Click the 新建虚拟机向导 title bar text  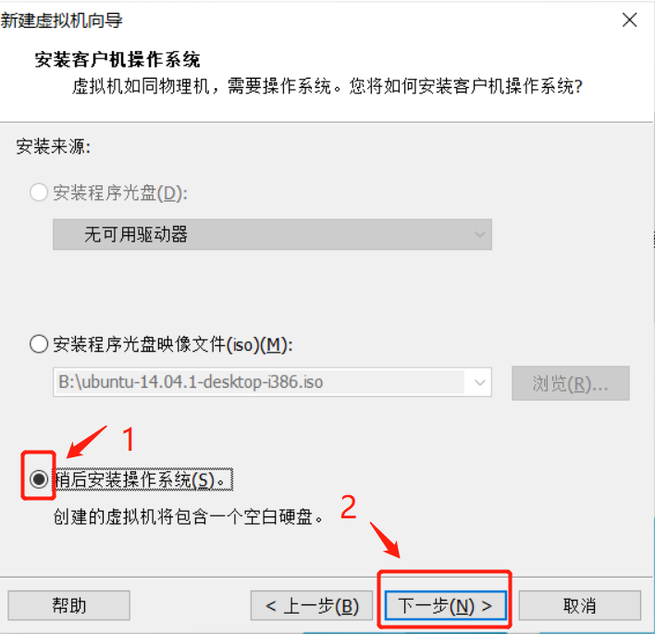pyautogui.click(x=61, y=20)
